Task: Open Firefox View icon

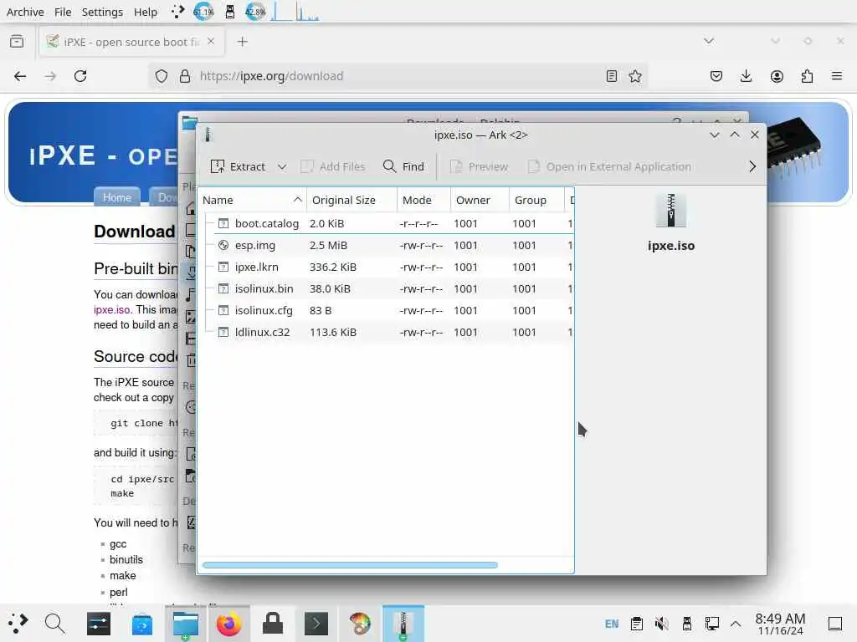Action: click(17, 42)
